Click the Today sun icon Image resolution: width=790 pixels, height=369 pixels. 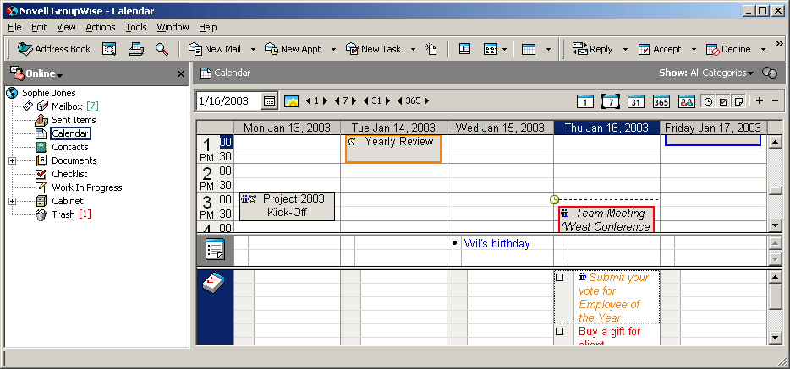[291, 101]
